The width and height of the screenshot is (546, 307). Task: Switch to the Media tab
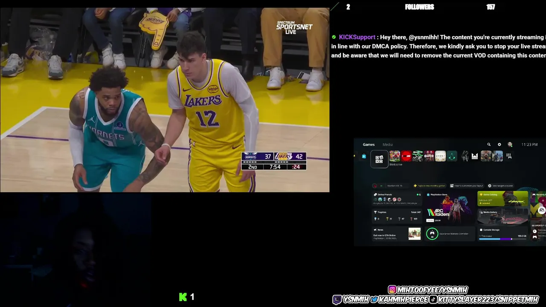click(387, 145)
